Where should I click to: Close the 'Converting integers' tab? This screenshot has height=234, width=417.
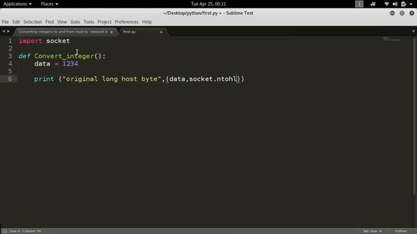click(111, 32)
